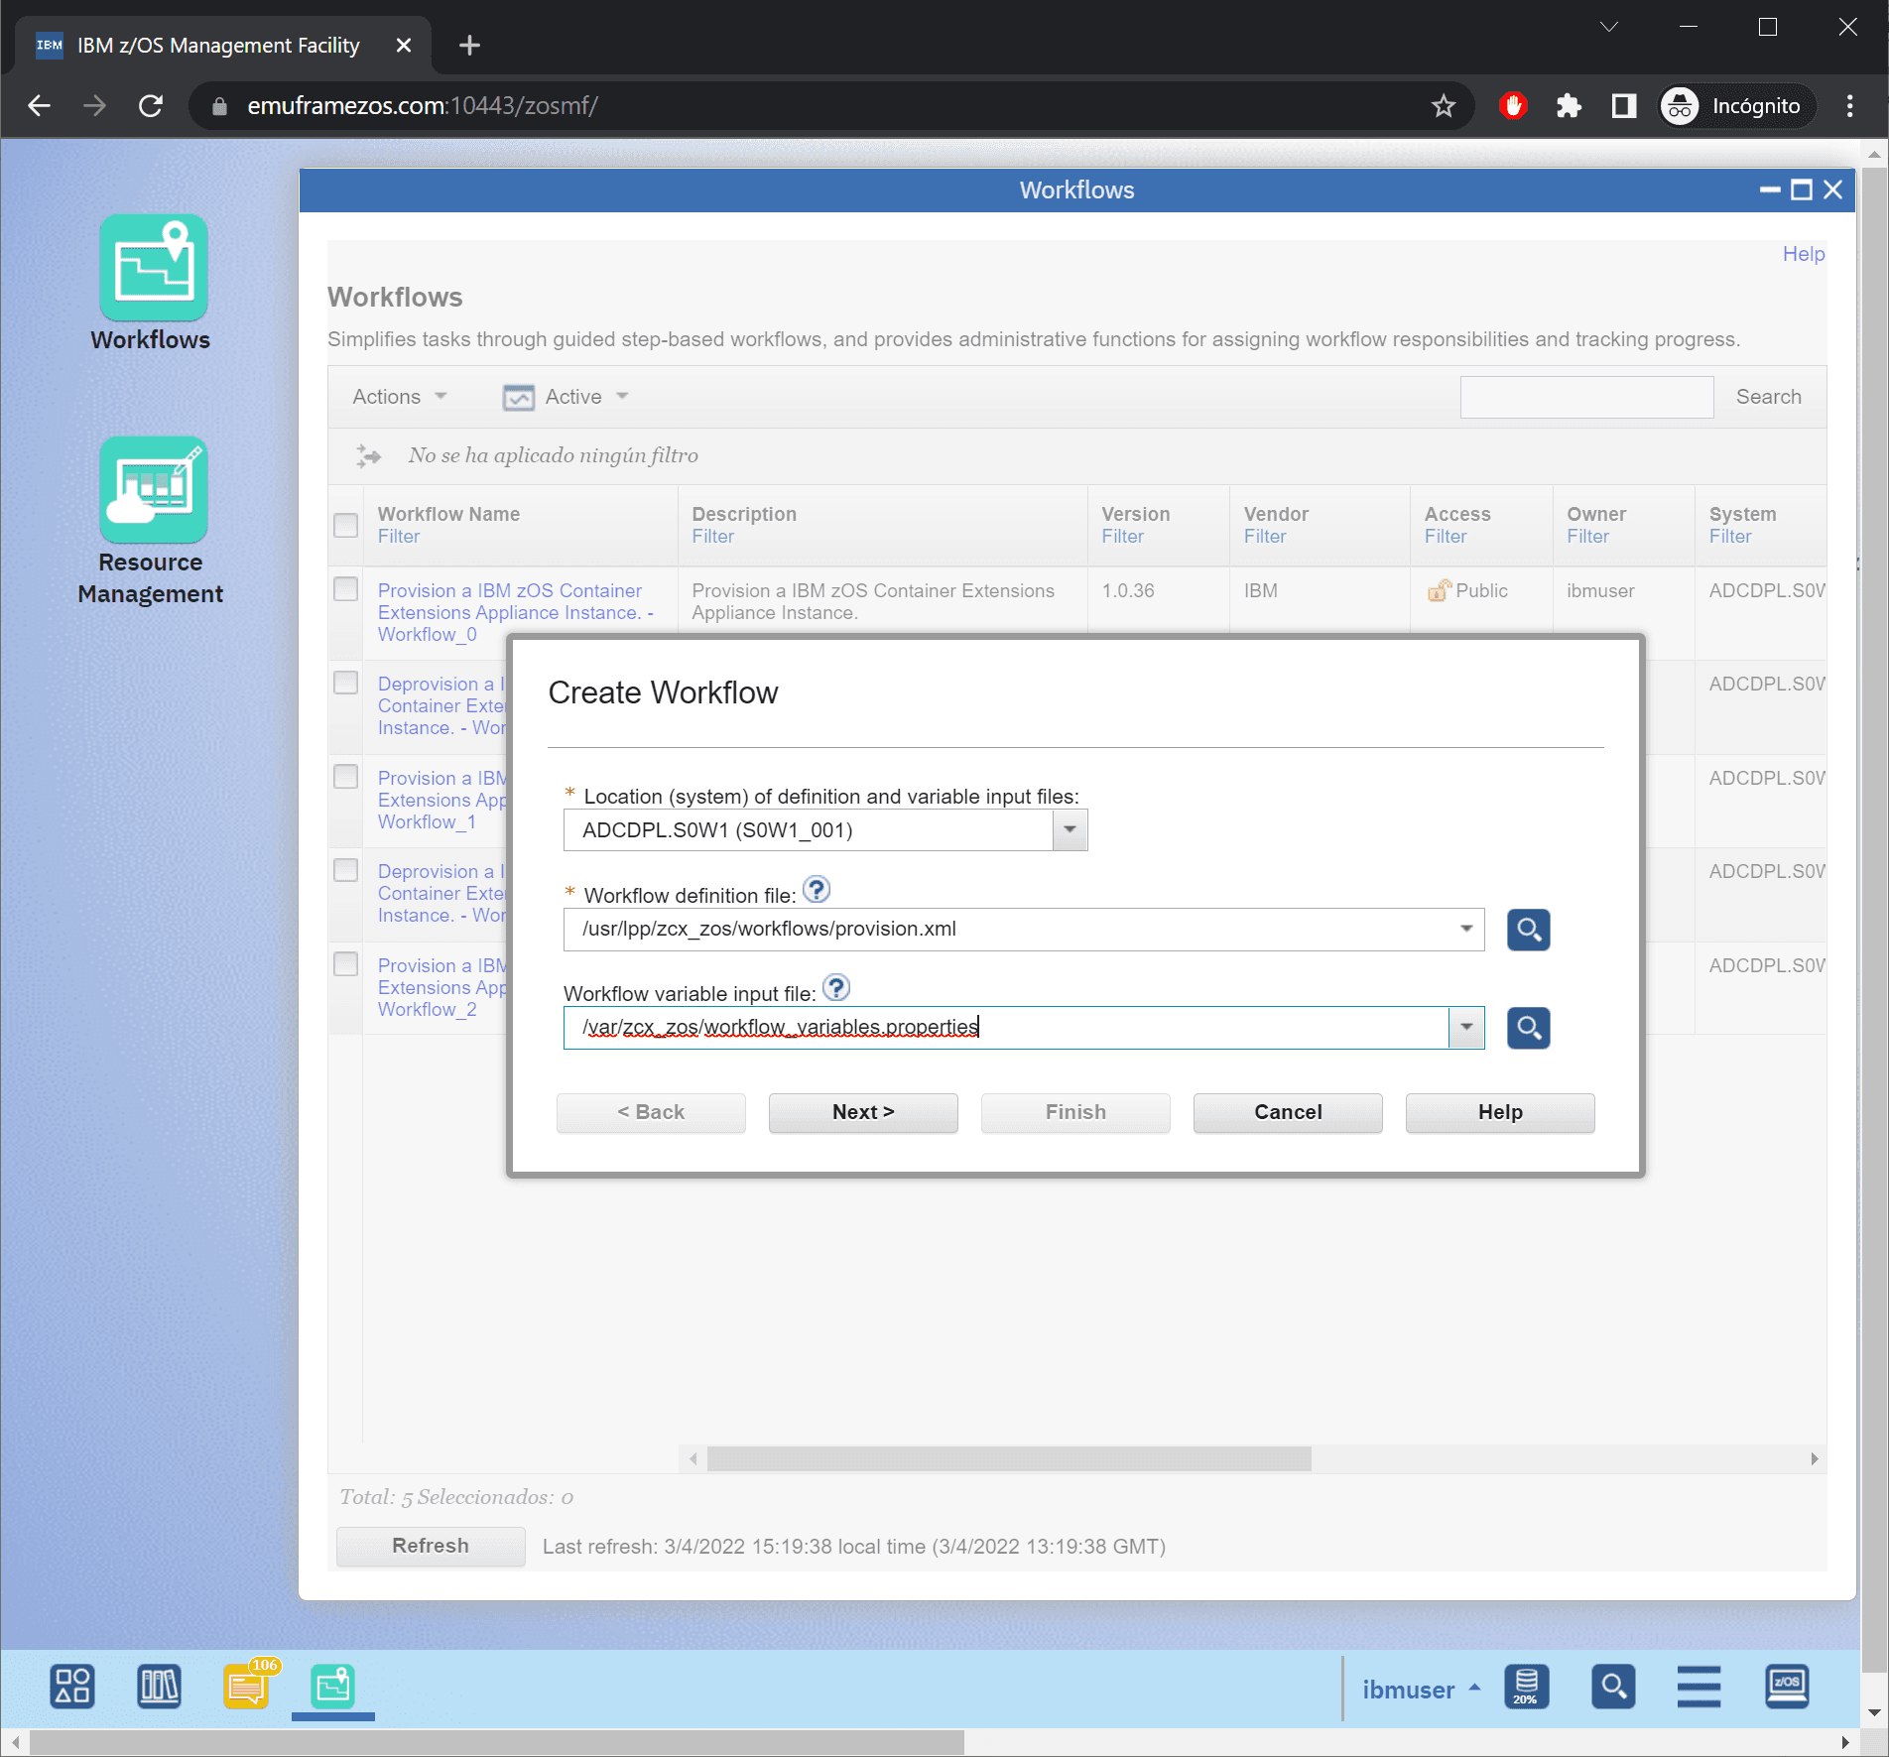The height and width of the screenshot is (1757, 1889).
Task: Check the Workflow_2 row checkbox
Action: 345,964
